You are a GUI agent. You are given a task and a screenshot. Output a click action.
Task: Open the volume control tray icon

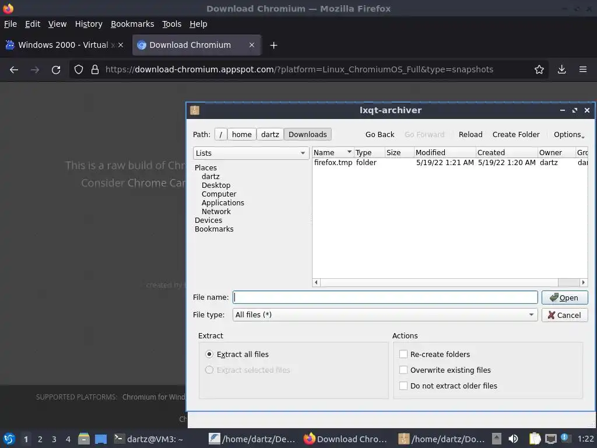(513, 439)
